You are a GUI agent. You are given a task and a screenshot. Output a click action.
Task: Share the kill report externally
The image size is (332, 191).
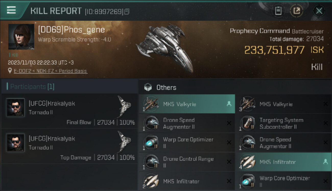(297, 11)
